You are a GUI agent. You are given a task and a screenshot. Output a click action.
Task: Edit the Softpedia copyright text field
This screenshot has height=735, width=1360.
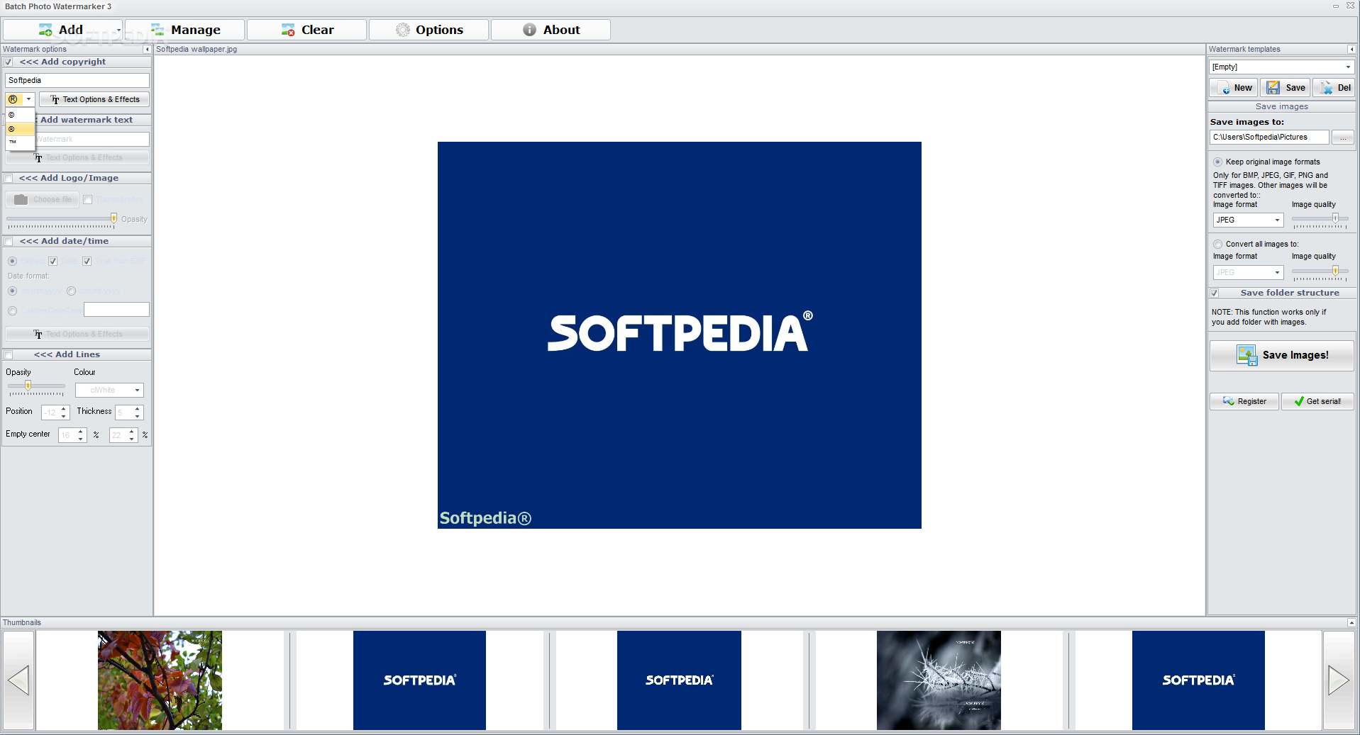[77, 81]
